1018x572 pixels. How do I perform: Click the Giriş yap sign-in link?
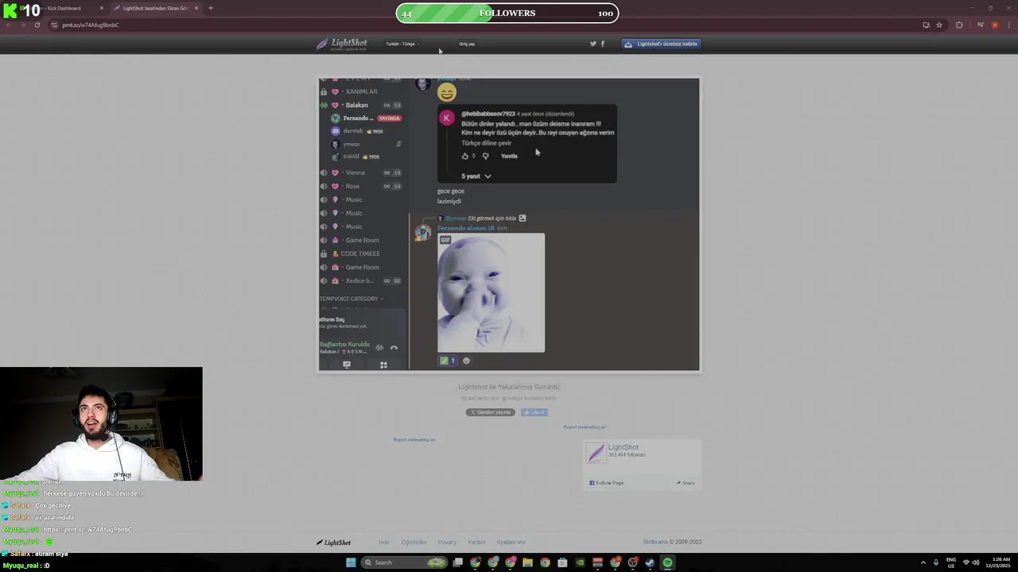click(x=467, y=44)
